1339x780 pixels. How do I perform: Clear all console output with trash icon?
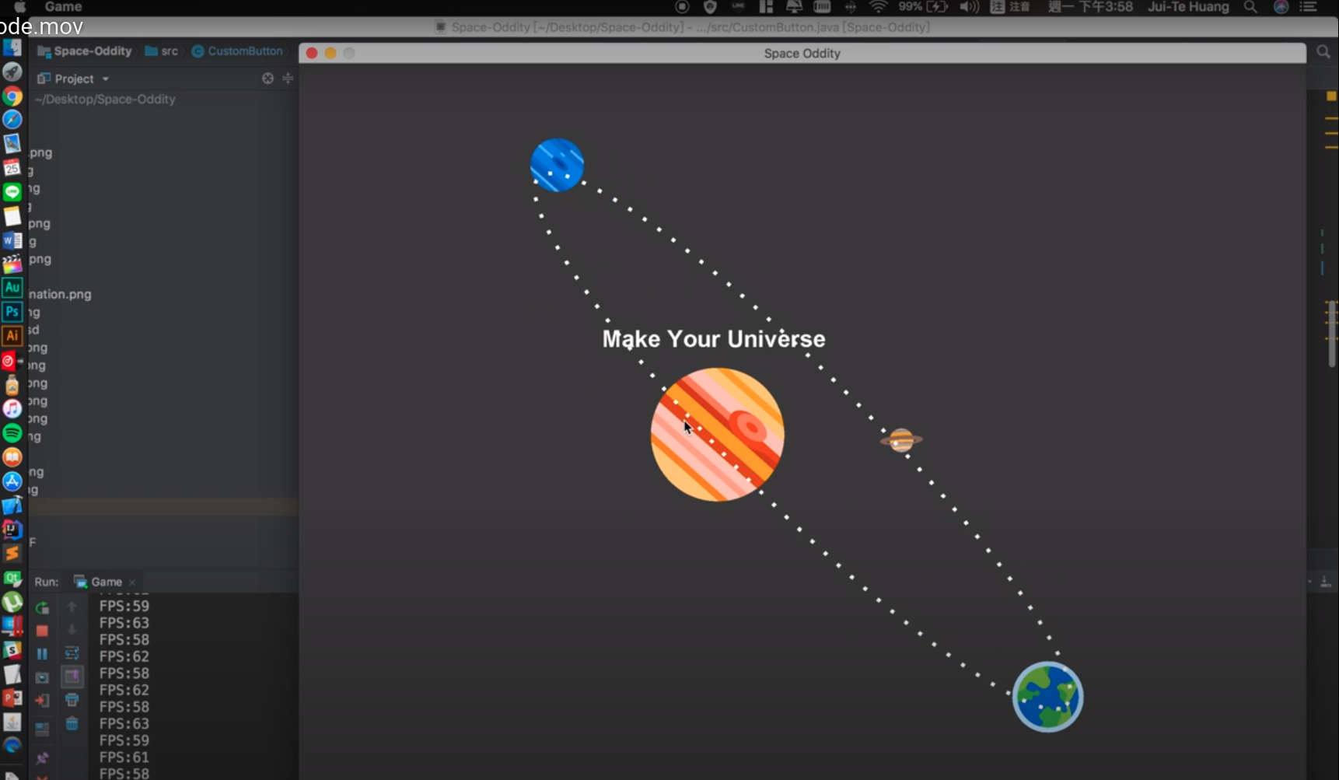point(72,724)
